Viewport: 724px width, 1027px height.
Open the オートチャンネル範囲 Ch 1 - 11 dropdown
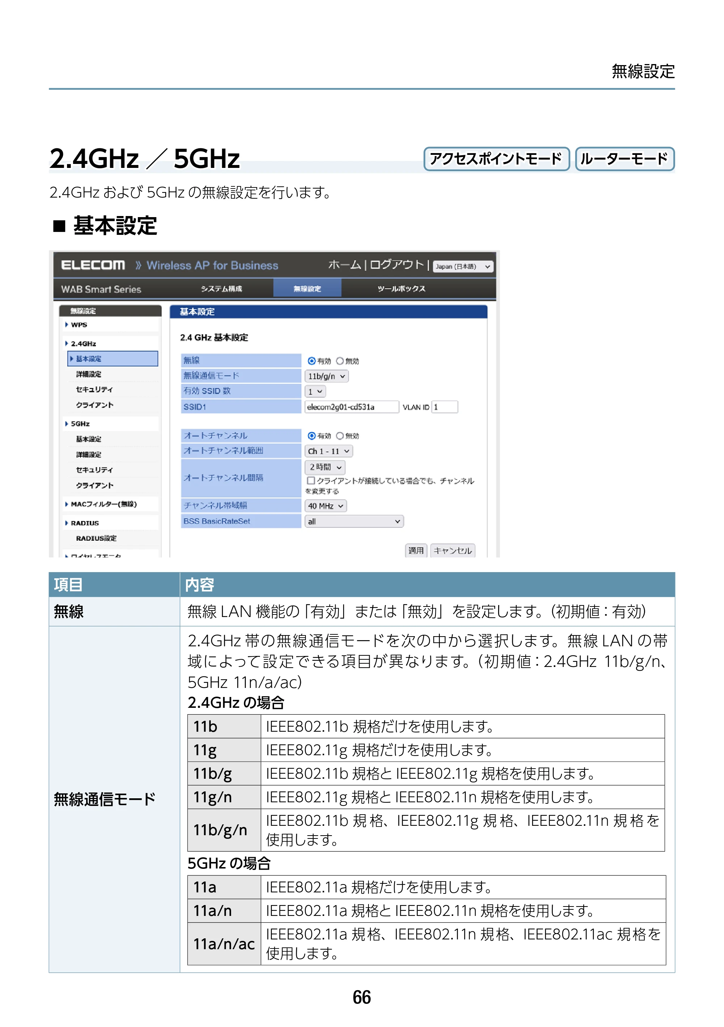click(328, 451)
